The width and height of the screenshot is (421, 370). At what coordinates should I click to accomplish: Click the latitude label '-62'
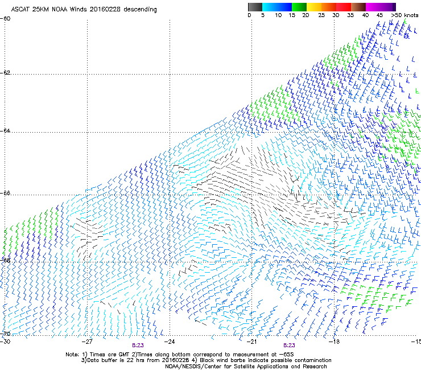pyautogui.click(x=5, y=72)
